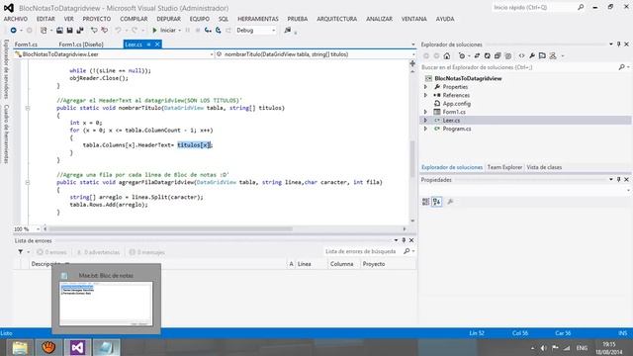Open the HERRAMIENTAS menu
The height and width of the screenshot is (356, 633).
(258, 19)
